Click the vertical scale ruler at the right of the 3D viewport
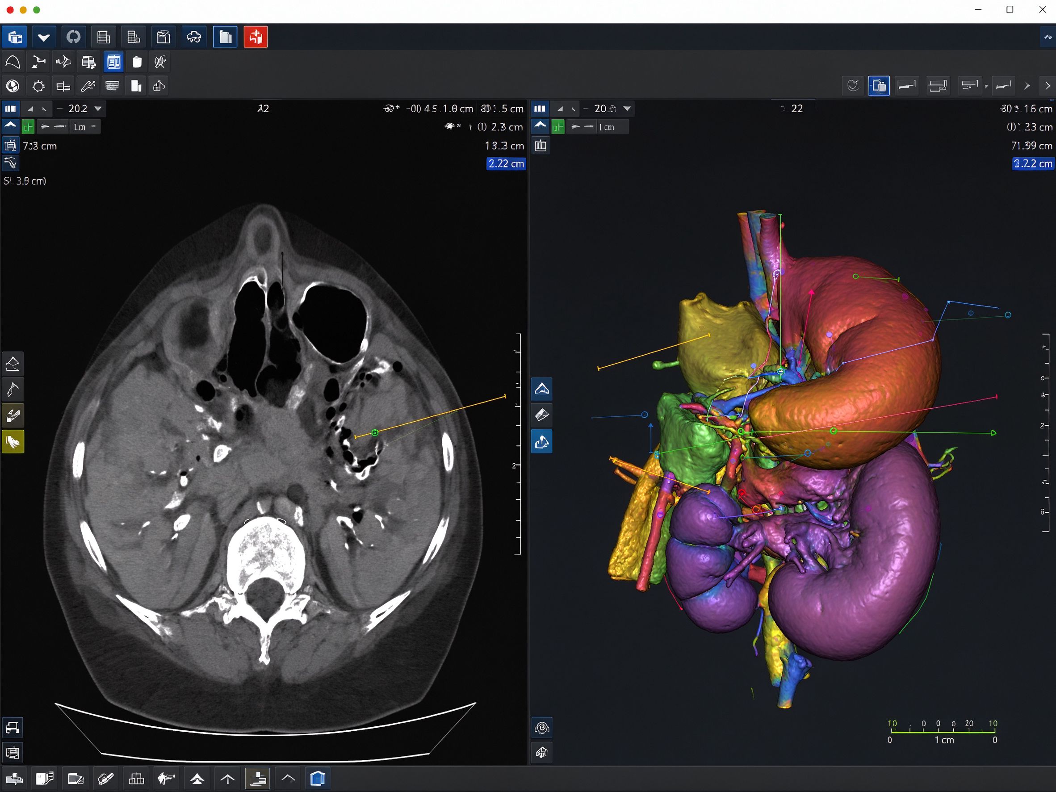Screen dimensions: 1056x792 point(1044,432)
